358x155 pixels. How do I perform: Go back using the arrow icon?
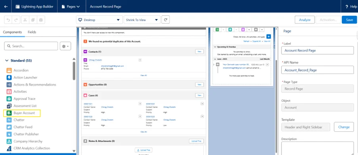(x=6, y=7)
